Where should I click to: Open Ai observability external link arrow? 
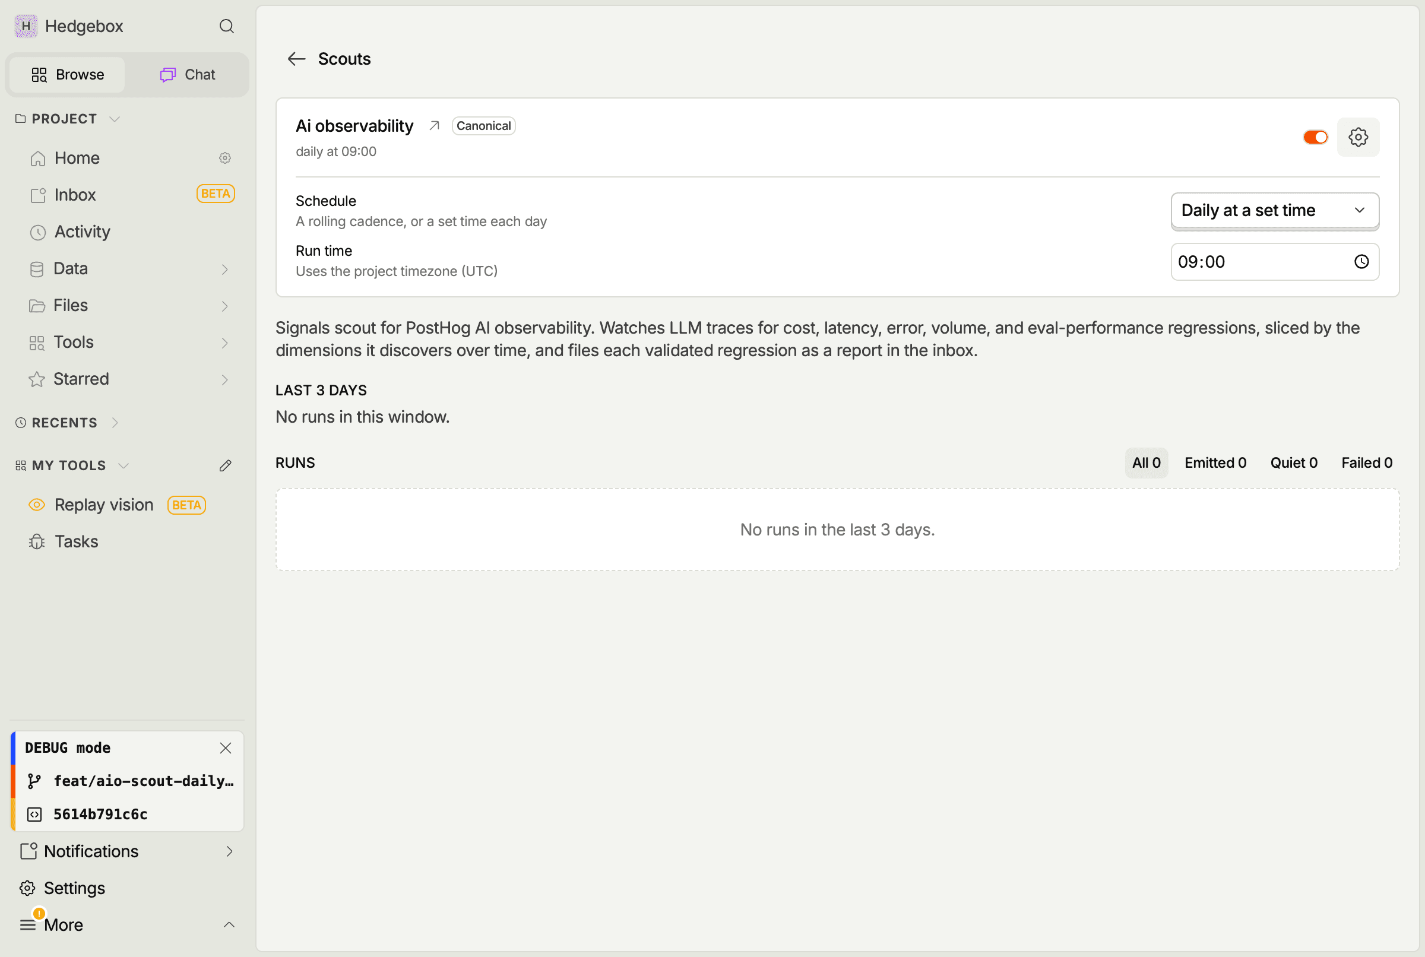coord(435,126)
